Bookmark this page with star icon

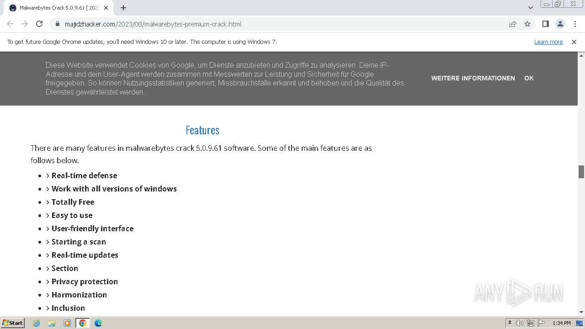[x=527, y=24]
